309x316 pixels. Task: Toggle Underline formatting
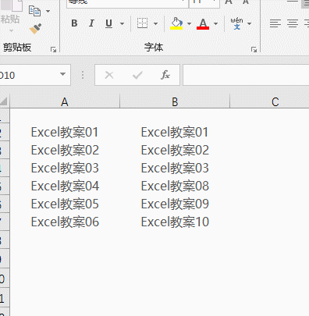pyautogui.click(x=108, y=23)
